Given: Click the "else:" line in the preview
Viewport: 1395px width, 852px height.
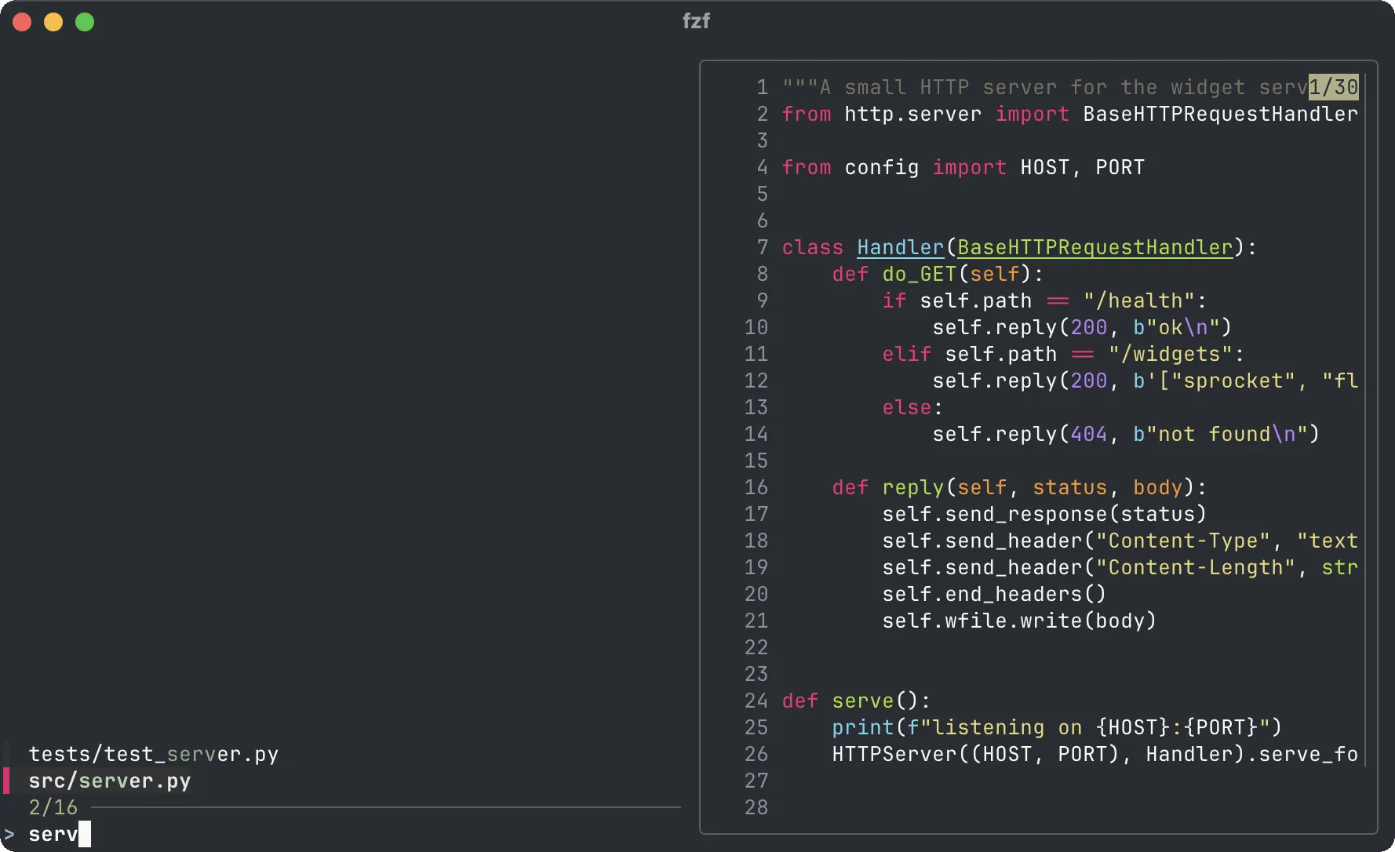Looking at the screenshot, I should pos(912,407).
